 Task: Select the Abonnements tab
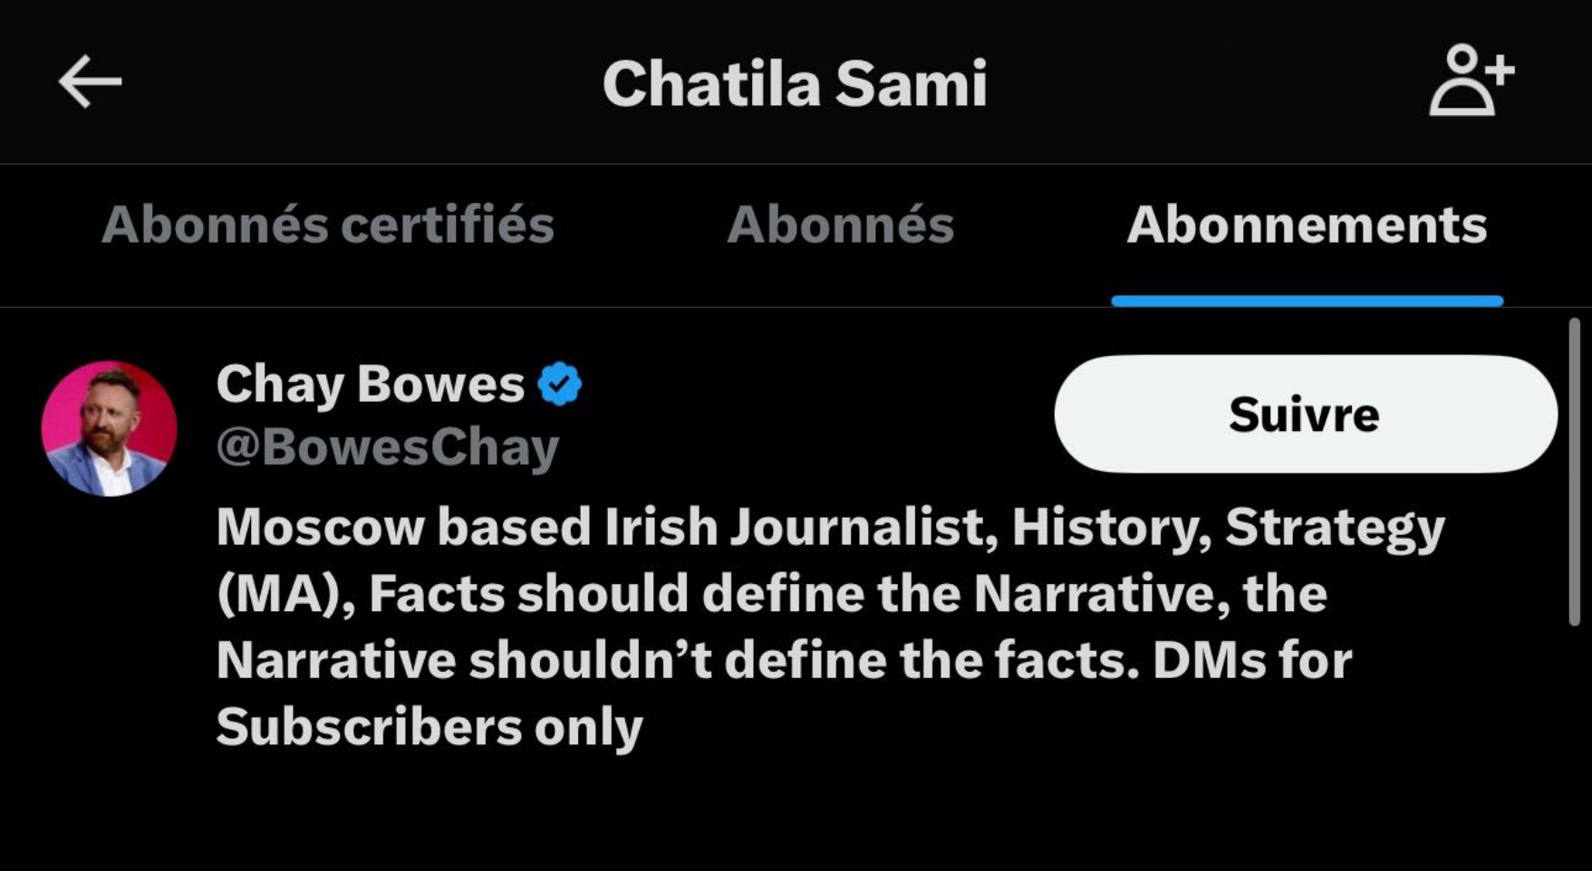1306,225
